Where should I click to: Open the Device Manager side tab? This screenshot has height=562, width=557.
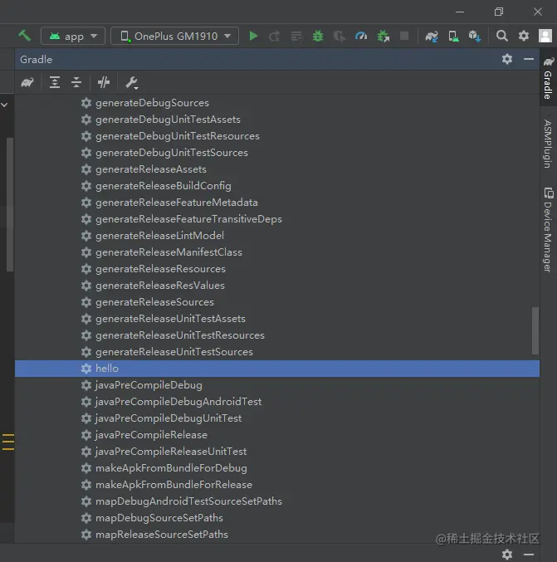548,229
